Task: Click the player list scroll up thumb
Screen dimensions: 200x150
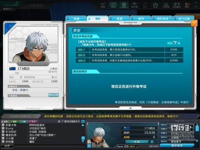Action: (197, 128)
